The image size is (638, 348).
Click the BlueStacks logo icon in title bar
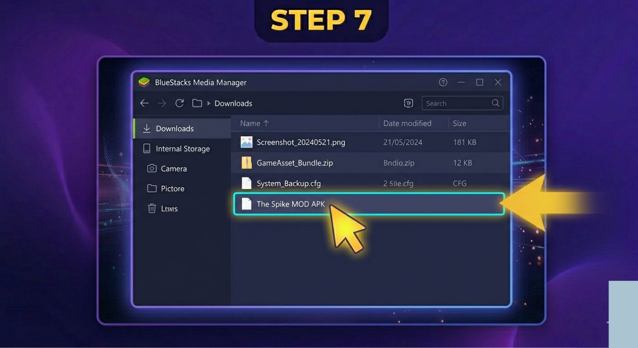coord(144,82)
